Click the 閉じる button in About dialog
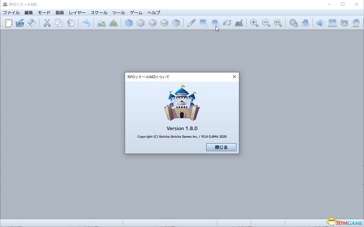This screenshot has width=364, height=227. tap(221, 147)
